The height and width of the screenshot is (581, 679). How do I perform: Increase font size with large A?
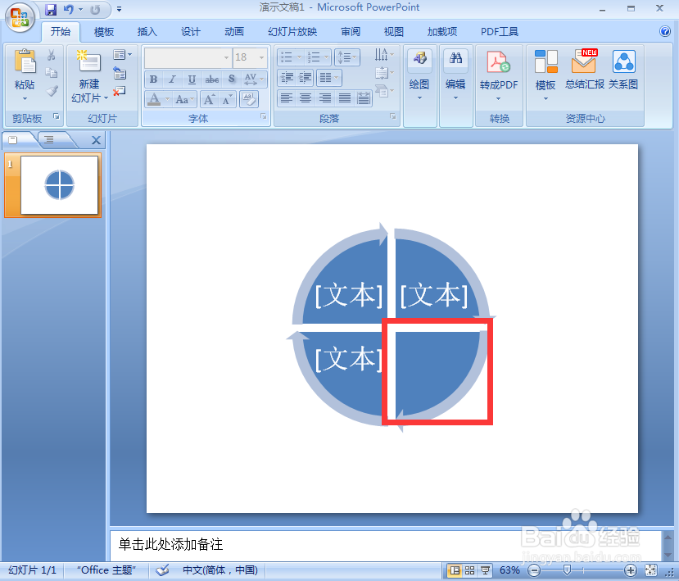(209, 99)
